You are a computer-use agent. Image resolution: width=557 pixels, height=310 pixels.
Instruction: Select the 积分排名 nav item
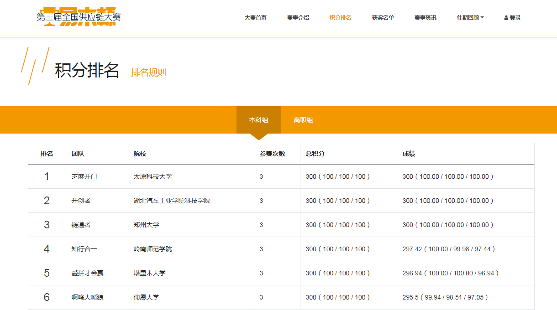(340, 18)
